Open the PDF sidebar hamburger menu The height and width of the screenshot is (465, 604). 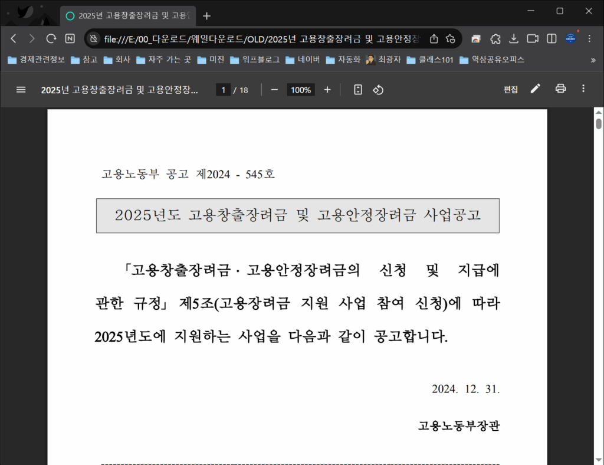point(21,90)
